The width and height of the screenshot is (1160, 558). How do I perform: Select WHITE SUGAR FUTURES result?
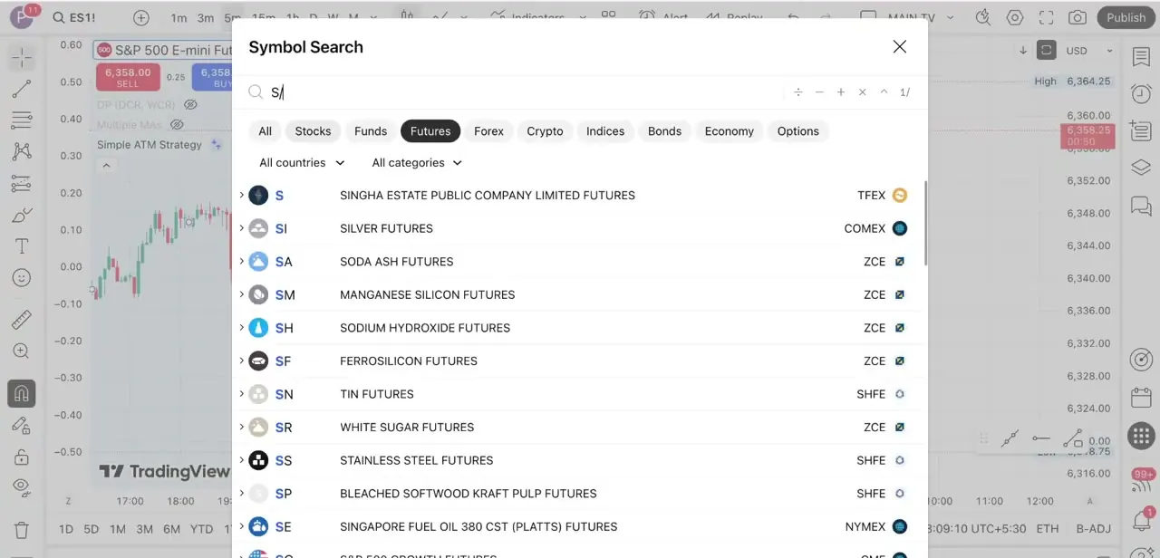(x=580, y=427)
